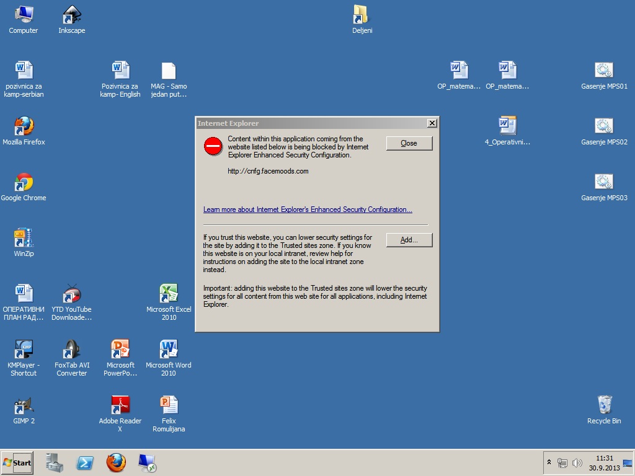This screenshot has height=476, width=635.
Task: Select the WinZip desktop shortcut
Action: (x=24, y=238)
